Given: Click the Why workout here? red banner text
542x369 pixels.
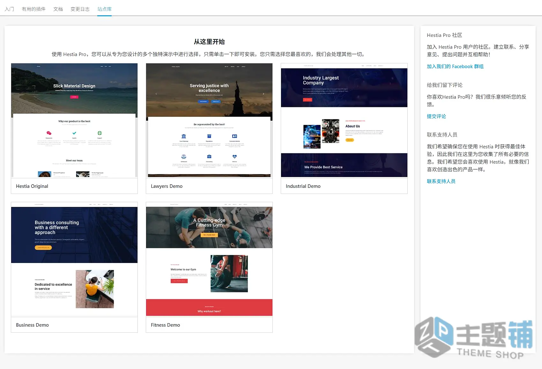Looking at the screenshot, I should click(x=209, y=311).
